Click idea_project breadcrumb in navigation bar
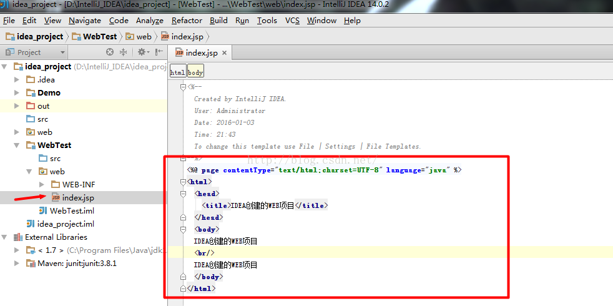Image resolution: width=613 pixels, height=306 pixels. coord(34,37)
